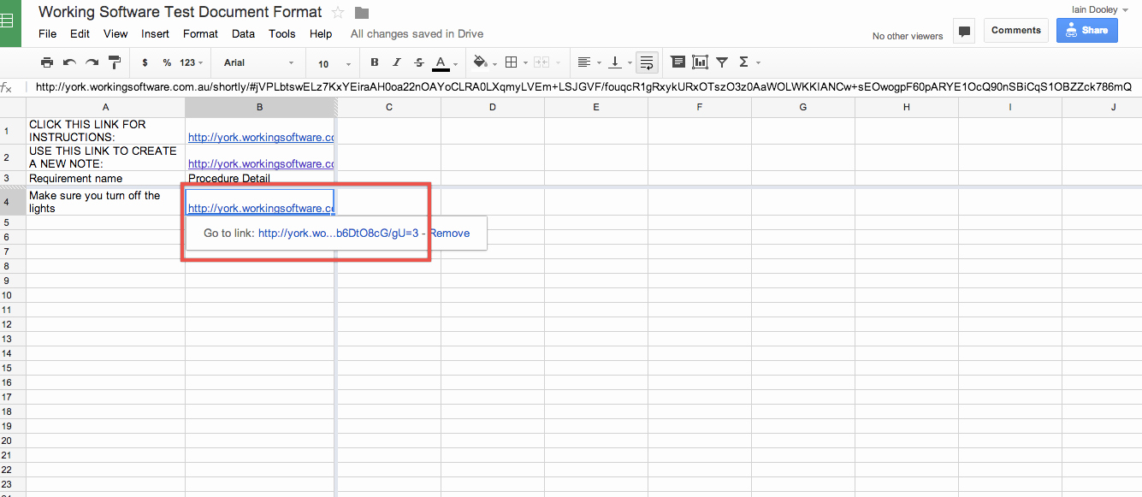Select column A header
1142x497 pixels.
point(105,107)
